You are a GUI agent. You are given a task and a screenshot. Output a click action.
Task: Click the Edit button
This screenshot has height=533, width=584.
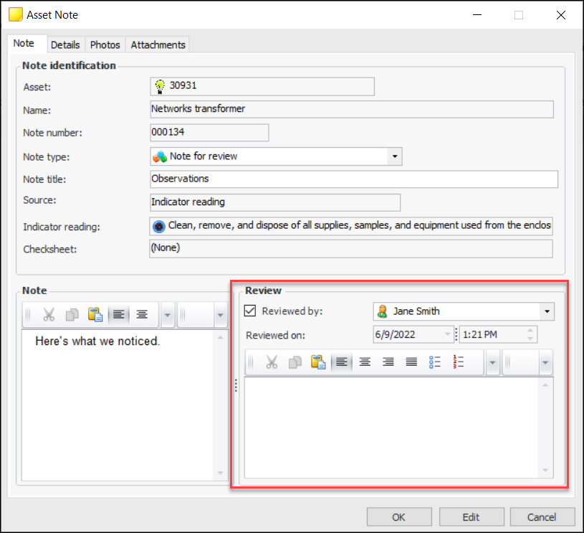(470, 517)
